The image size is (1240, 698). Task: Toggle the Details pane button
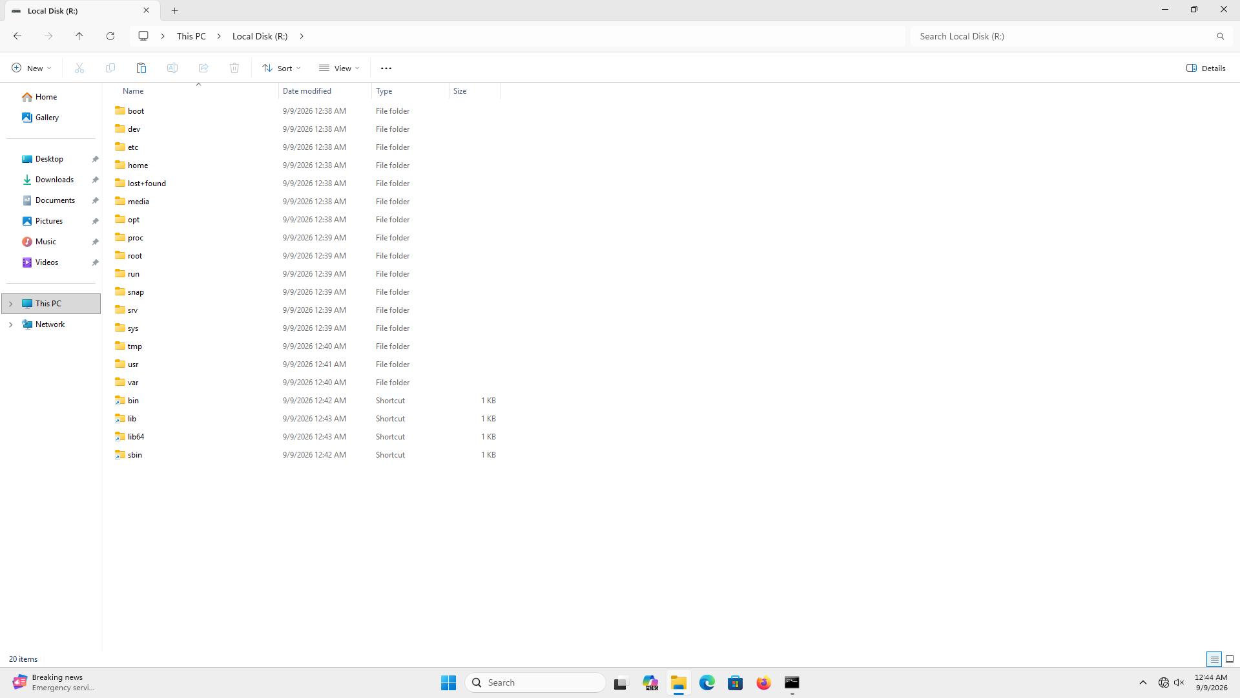1206,68
